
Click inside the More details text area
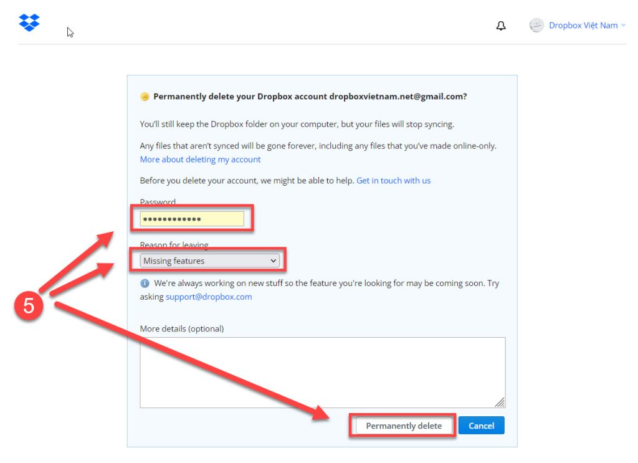[323, 372]
